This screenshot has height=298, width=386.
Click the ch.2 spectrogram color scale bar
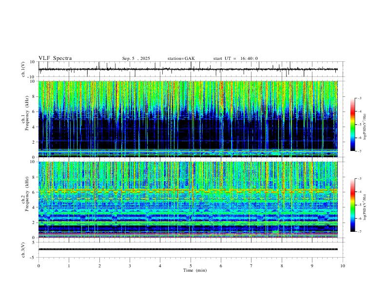[x=353, y=205]
